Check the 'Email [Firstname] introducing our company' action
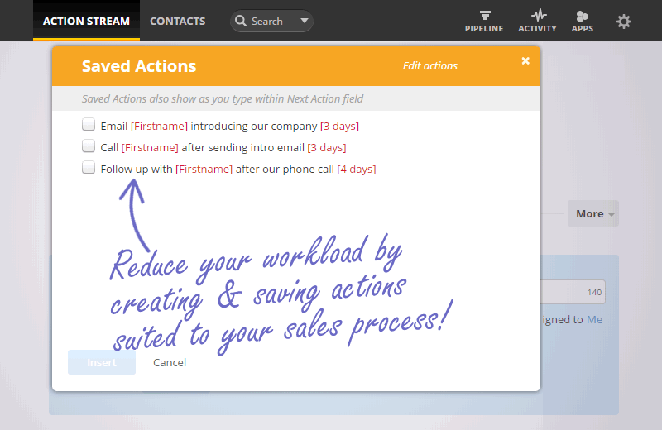 (x=89, y=125)
